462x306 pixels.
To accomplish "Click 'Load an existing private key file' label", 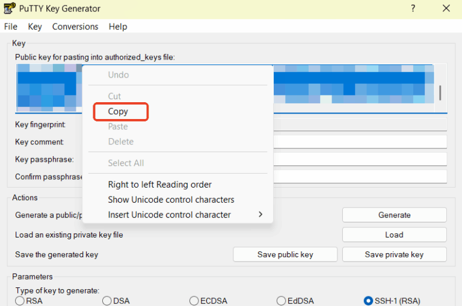I will (69, 234).
